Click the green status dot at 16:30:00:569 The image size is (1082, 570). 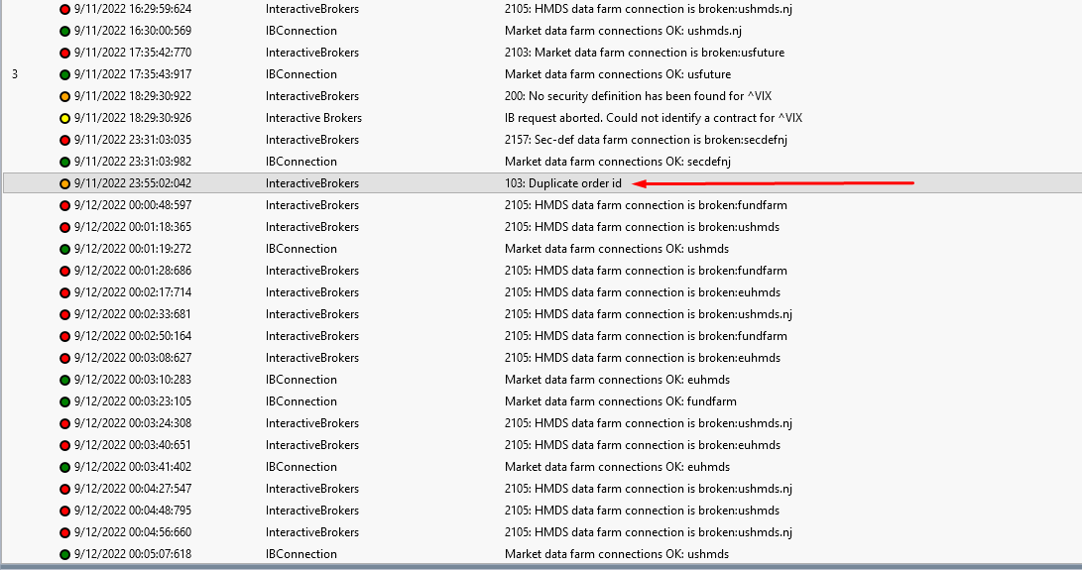[x=64, y=31]
